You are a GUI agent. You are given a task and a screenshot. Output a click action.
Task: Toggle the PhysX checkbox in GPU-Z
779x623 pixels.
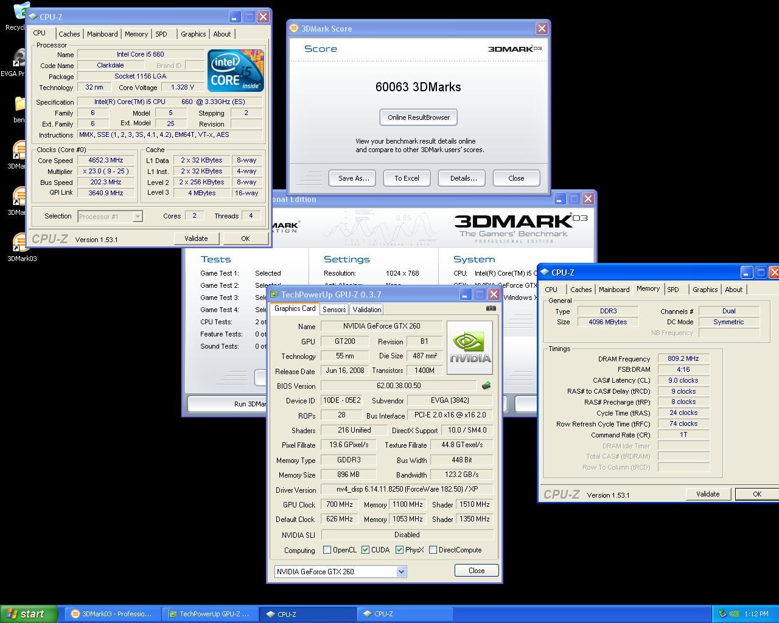coord(399,550)
